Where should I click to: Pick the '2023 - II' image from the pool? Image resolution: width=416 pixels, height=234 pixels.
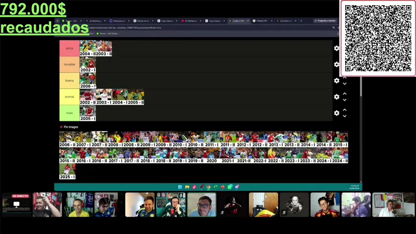[x=308, y=155]
